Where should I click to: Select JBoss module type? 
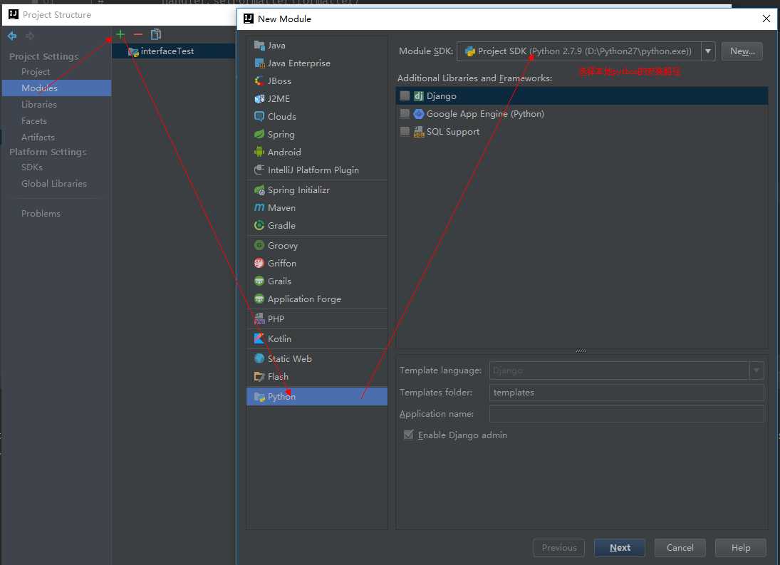click(x=317, y=81)
